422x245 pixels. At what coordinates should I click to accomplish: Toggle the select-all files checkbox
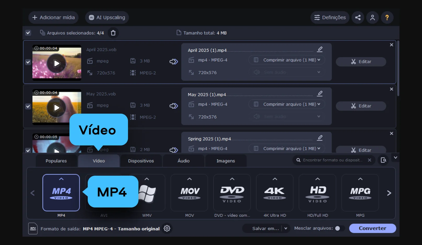[x=28, y=33]
